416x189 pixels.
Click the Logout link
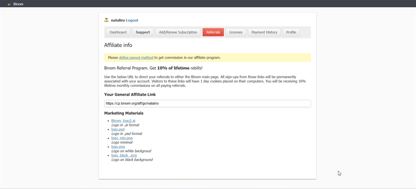click(132, 20)
